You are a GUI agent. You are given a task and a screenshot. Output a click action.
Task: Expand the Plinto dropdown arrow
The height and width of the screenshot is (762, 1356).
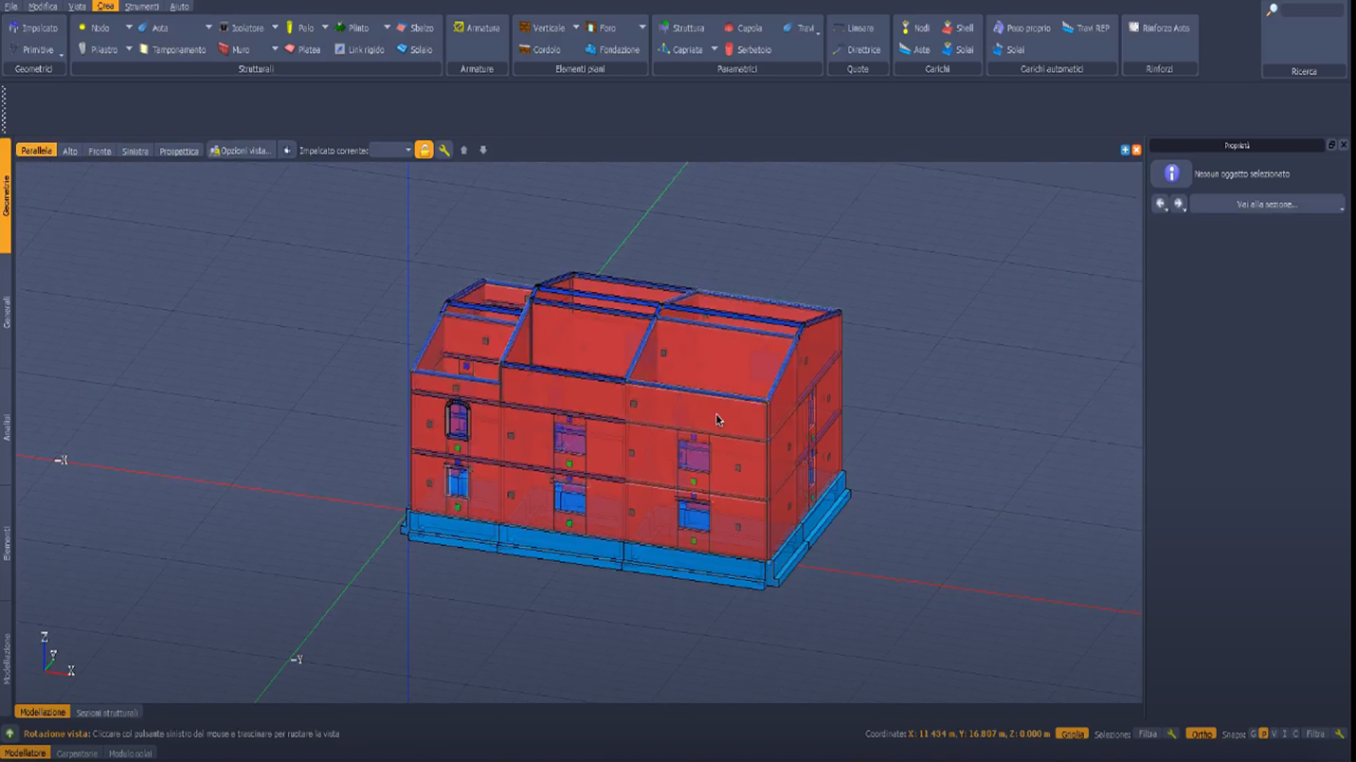coord(387,28)
